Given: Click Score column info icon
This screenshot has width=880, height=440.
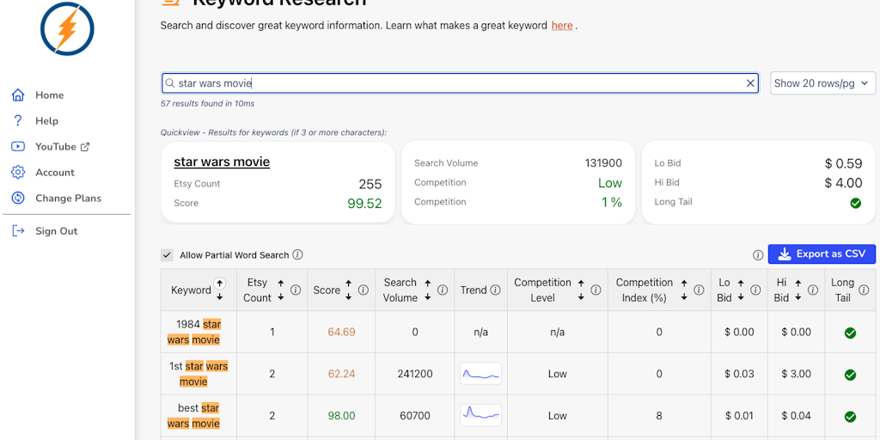Looking at the screenshot, I should 364,290.
